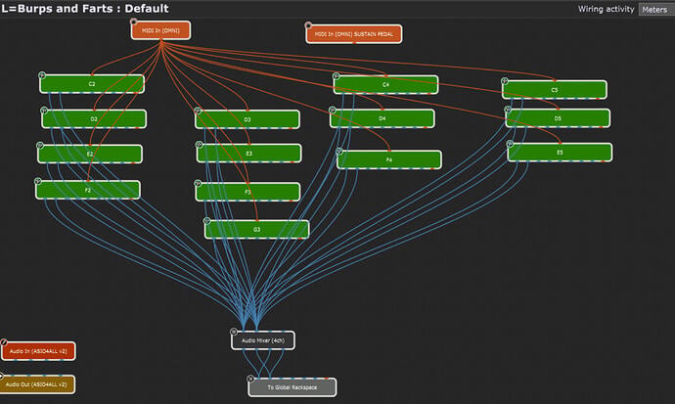
Task: Click corner icon on the SUSTAIN PEDAL block
Action: (308, 25)
